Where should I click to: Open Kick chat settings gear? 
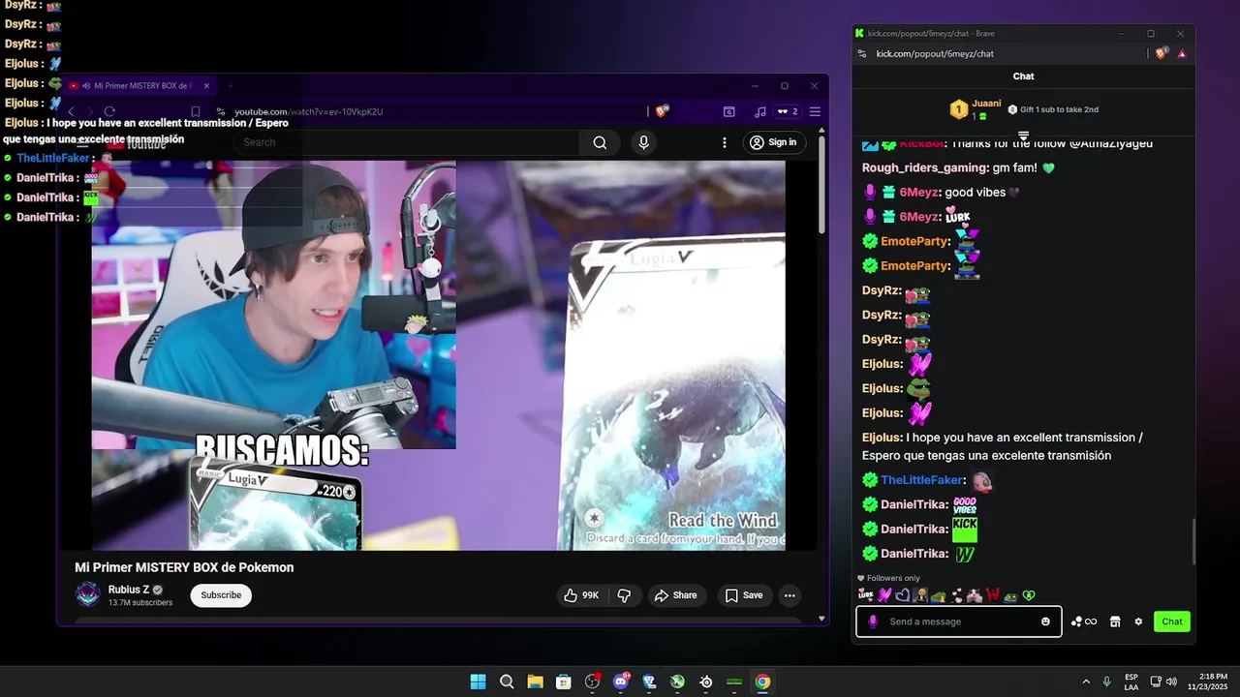[1138, 621]
